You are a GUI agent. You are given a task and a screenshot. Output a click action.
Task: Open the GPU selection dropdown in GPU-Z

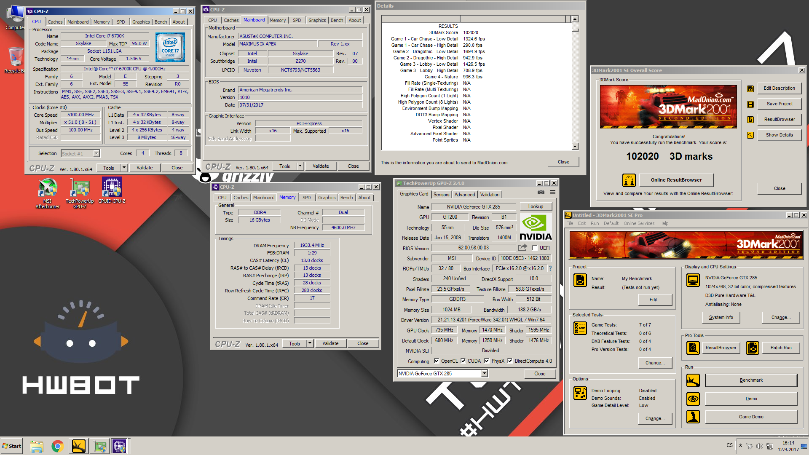coord(484,374)
